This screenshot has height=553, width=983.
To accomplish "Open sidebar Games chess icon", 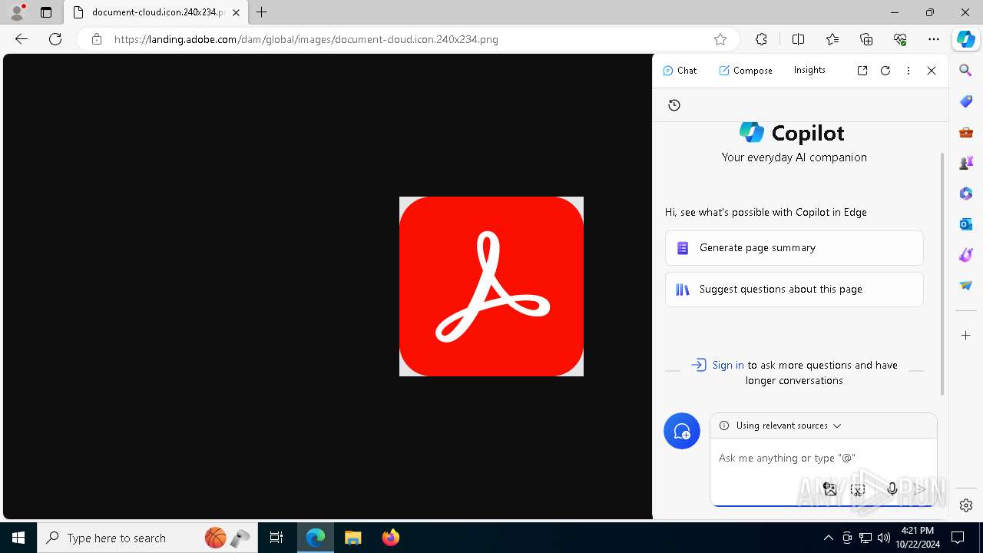I will pyautogui.click(x=966, y=163).
